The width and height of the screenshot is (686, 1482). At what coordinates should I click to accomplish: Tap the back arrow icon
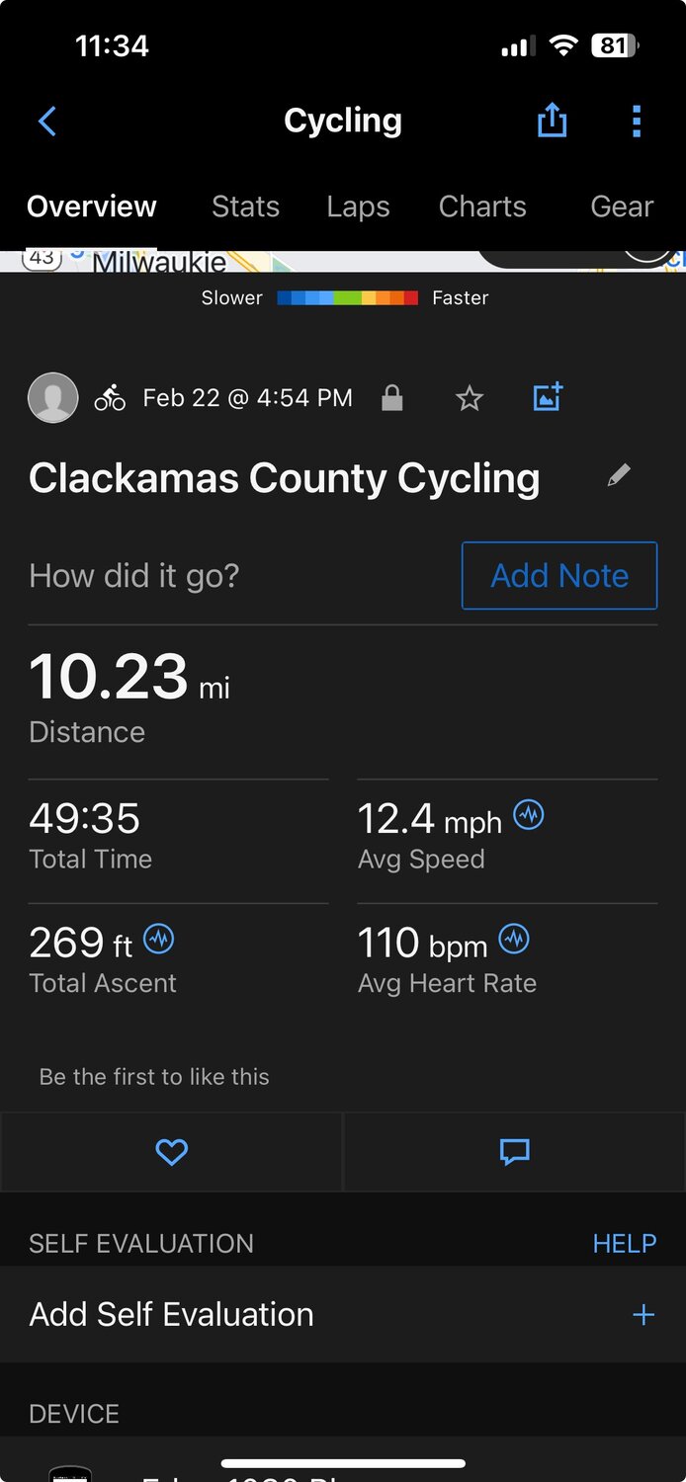pos(46,122)
